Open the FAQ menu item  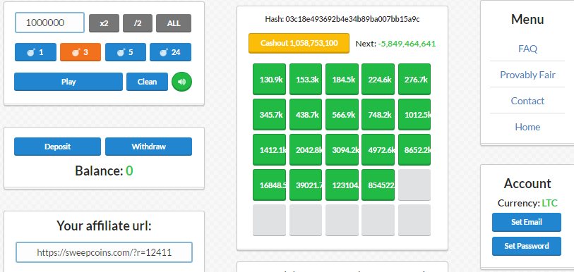pyautogui.click(x=527, y=49)
